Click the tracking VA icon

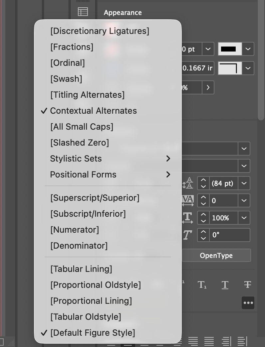pos(187,200)
